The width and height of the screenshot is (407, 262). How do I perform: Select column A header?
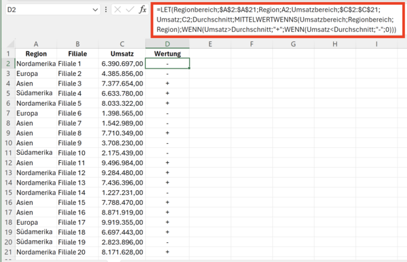tap(36, 44)
